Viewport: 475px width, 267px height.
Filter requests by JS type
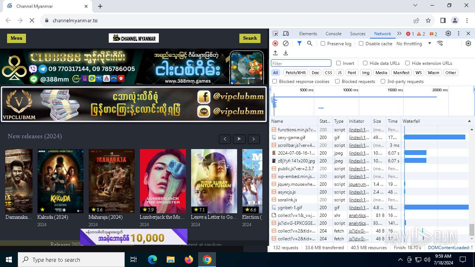coord(340,73)
